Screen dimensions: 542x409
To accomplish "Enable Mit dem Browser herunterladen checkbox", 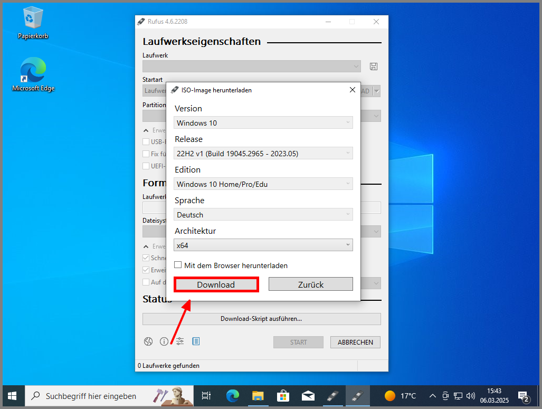I will (x=178, y=265).
